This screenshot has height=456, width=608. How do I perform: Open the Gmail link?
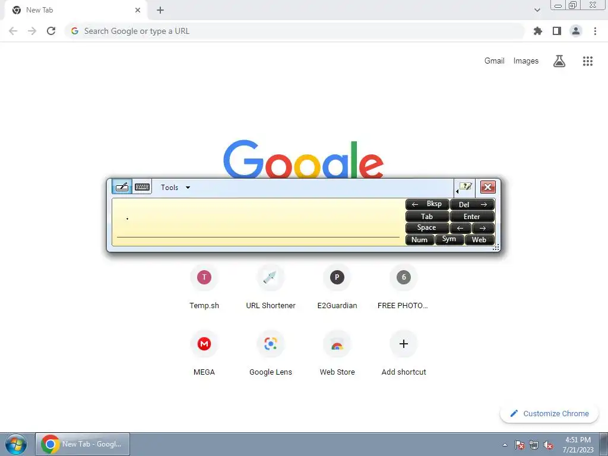495,61
